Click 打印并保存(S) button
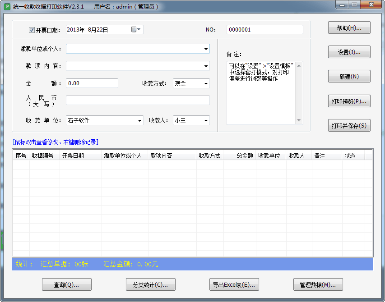 349,126
